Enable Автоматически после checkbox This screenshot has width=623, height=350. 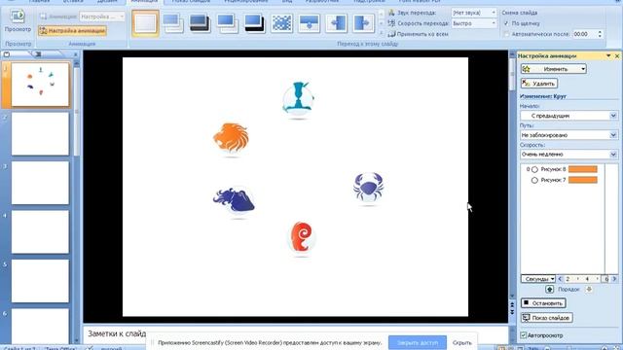506,34
